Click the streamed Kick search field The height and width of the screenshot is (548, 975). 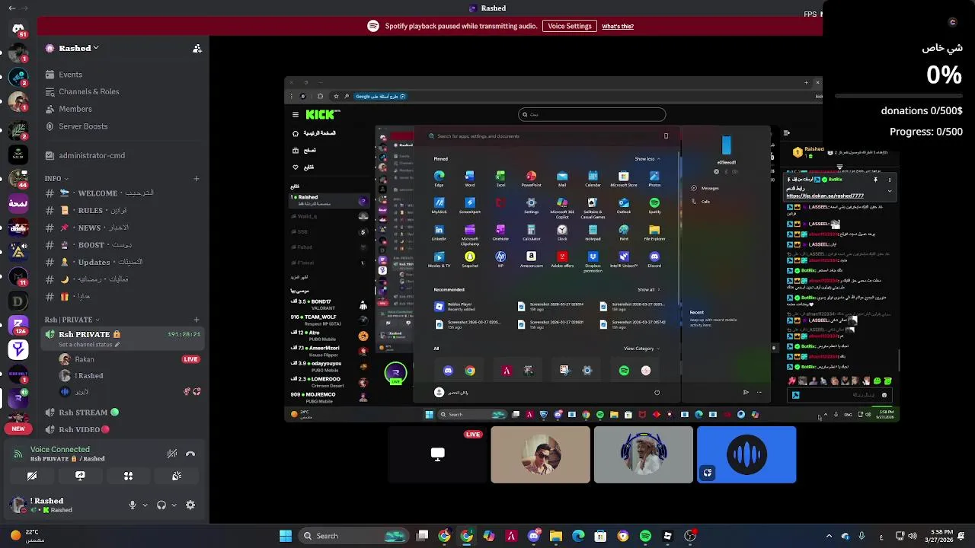pyautogui.click(x=592, y=114)
